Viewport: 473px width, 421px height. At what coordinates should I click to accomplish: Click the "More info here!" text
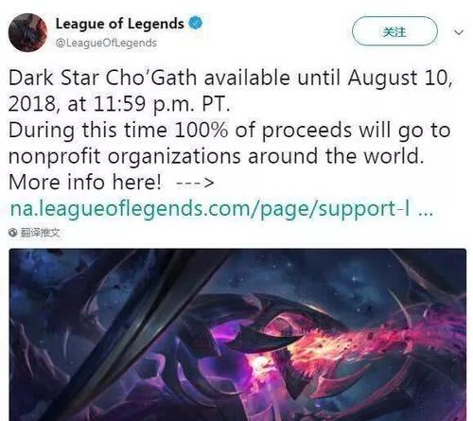pos(84,183)
